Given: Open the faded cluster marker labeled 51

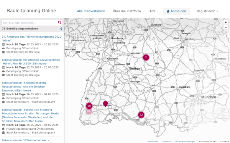Looking at the screenshot, I should (89, 111).
